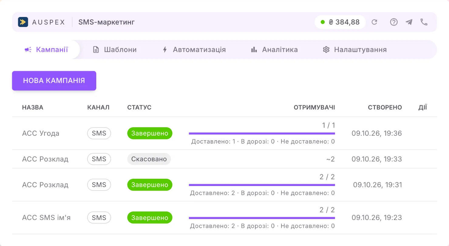Click SMS badge in the 19:31 row
This screenshot has height=246, width=449.
[99, 185]
